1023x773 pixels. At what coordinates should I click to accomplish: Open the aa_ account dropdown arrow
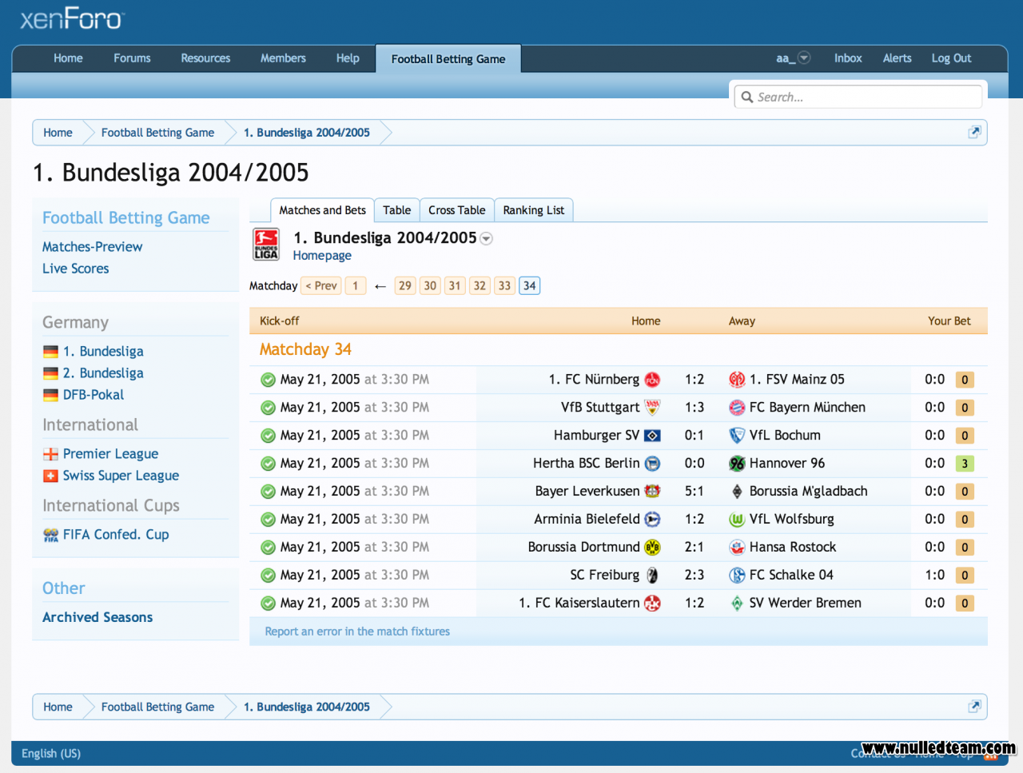[804, 58]
